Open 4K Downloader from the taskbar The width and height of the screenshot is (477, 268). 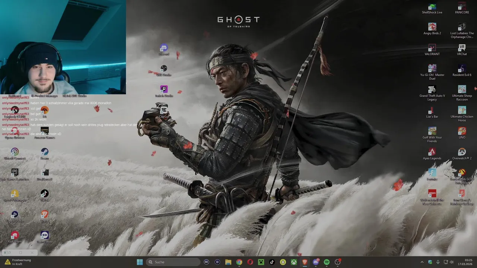(x=206, y=262)
